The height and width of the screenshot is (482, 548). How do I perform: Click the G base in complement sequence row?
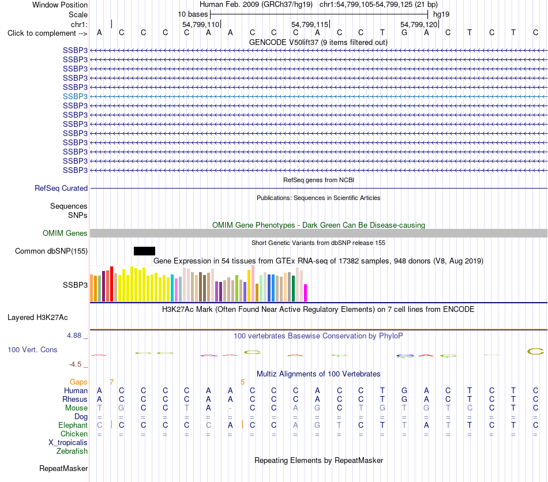click(x=404, y=32)
